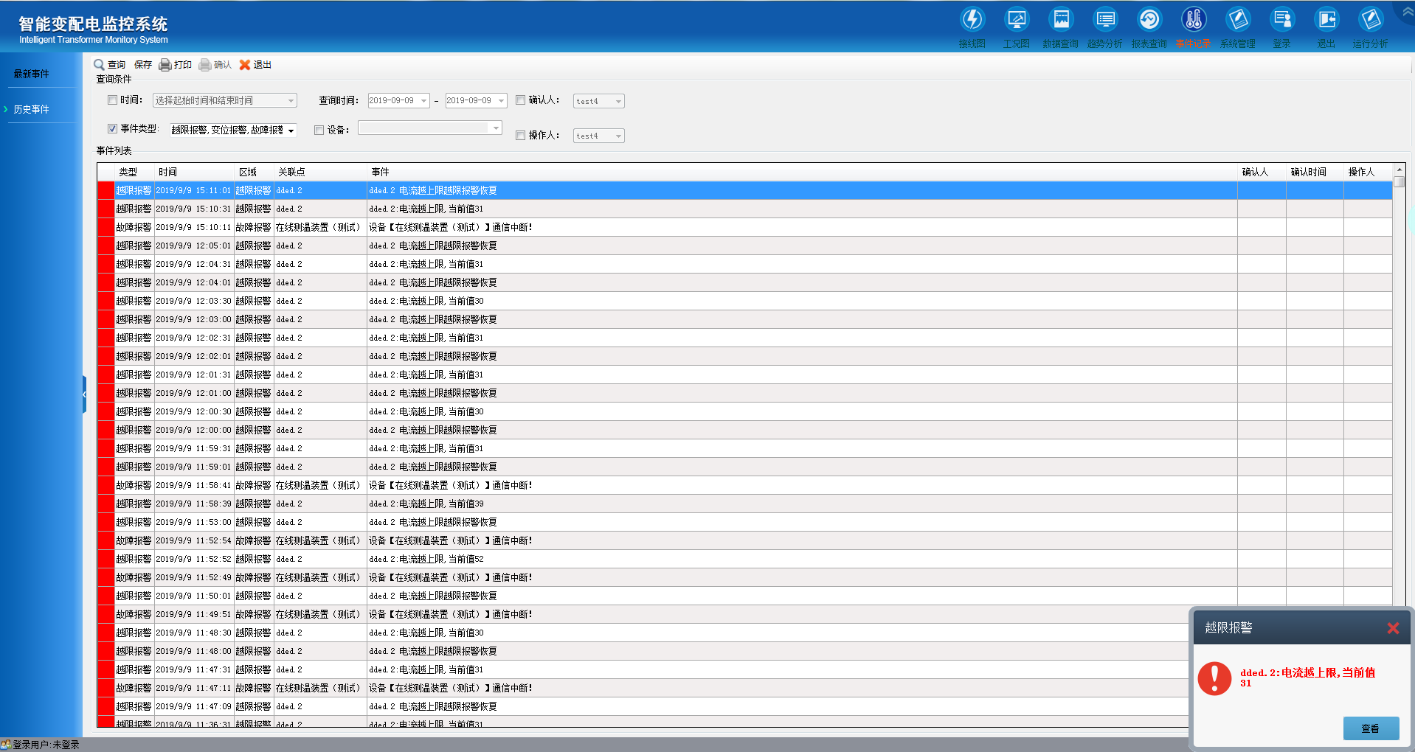This screenshot has width=1415, height=752.
Task: Click the 打印 printer icon
Action: pos(165,65)
